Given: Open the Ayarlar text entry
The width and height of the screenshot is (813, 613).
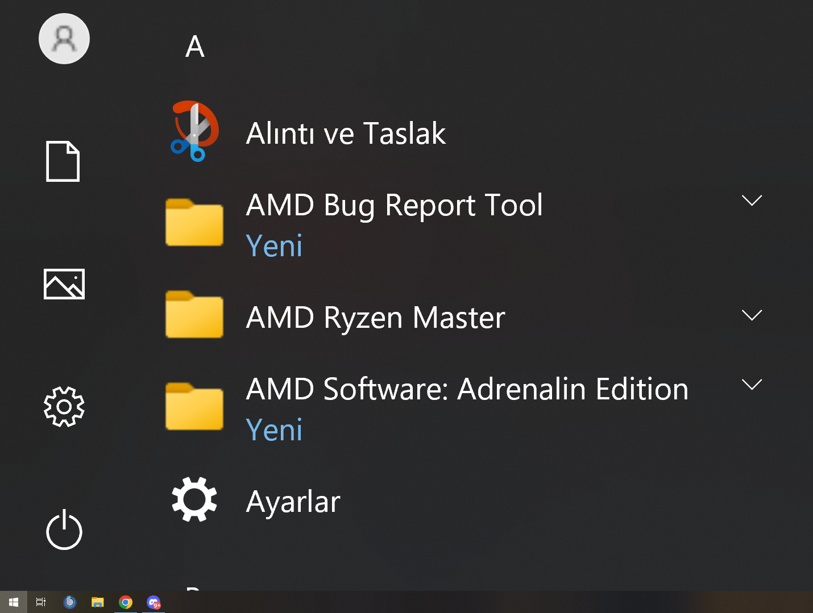Looking at the screenshot, I should 293,502.
